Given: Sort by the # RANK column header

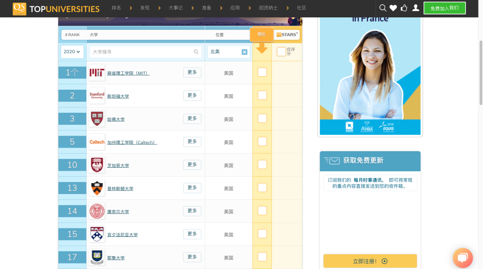Looking at the screenshot, I should point(72,35).
